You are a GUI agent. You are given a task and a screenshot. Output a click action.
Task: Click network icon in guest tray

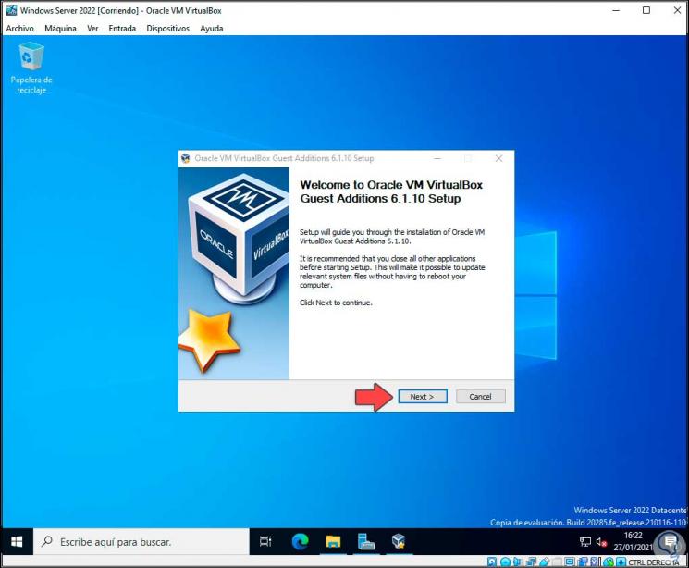[585, 542]
